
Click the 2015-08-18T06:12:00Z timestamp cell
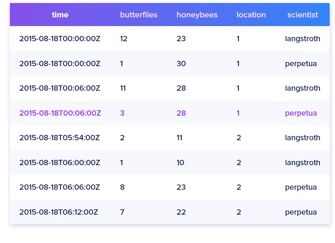(59, 212)
